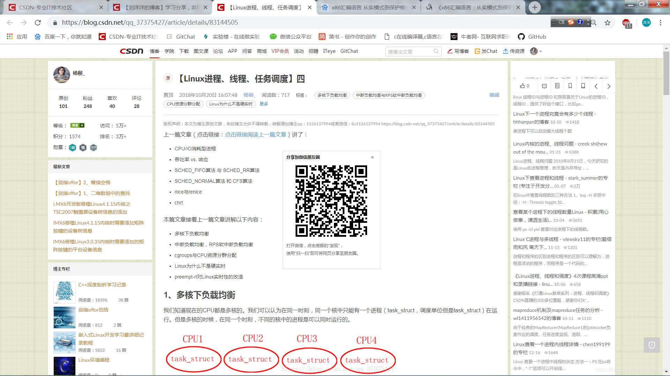Screen dimensions: 670x376
Task: Go to previous article with left chevron
Action: [596, 86]
